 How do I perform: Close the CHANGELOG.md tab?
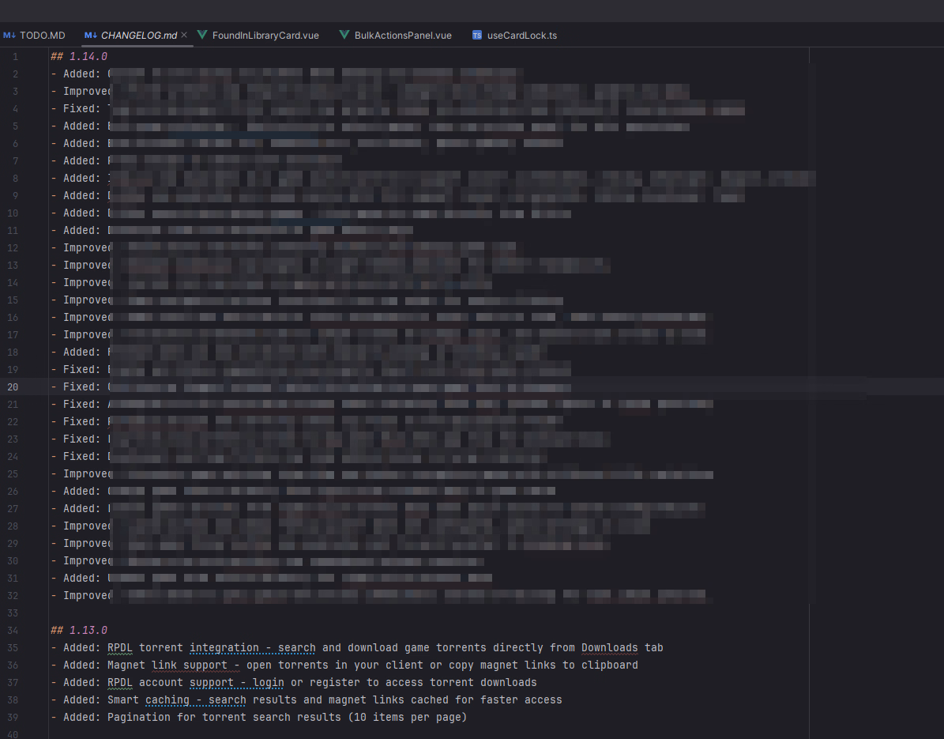(184, 36)
